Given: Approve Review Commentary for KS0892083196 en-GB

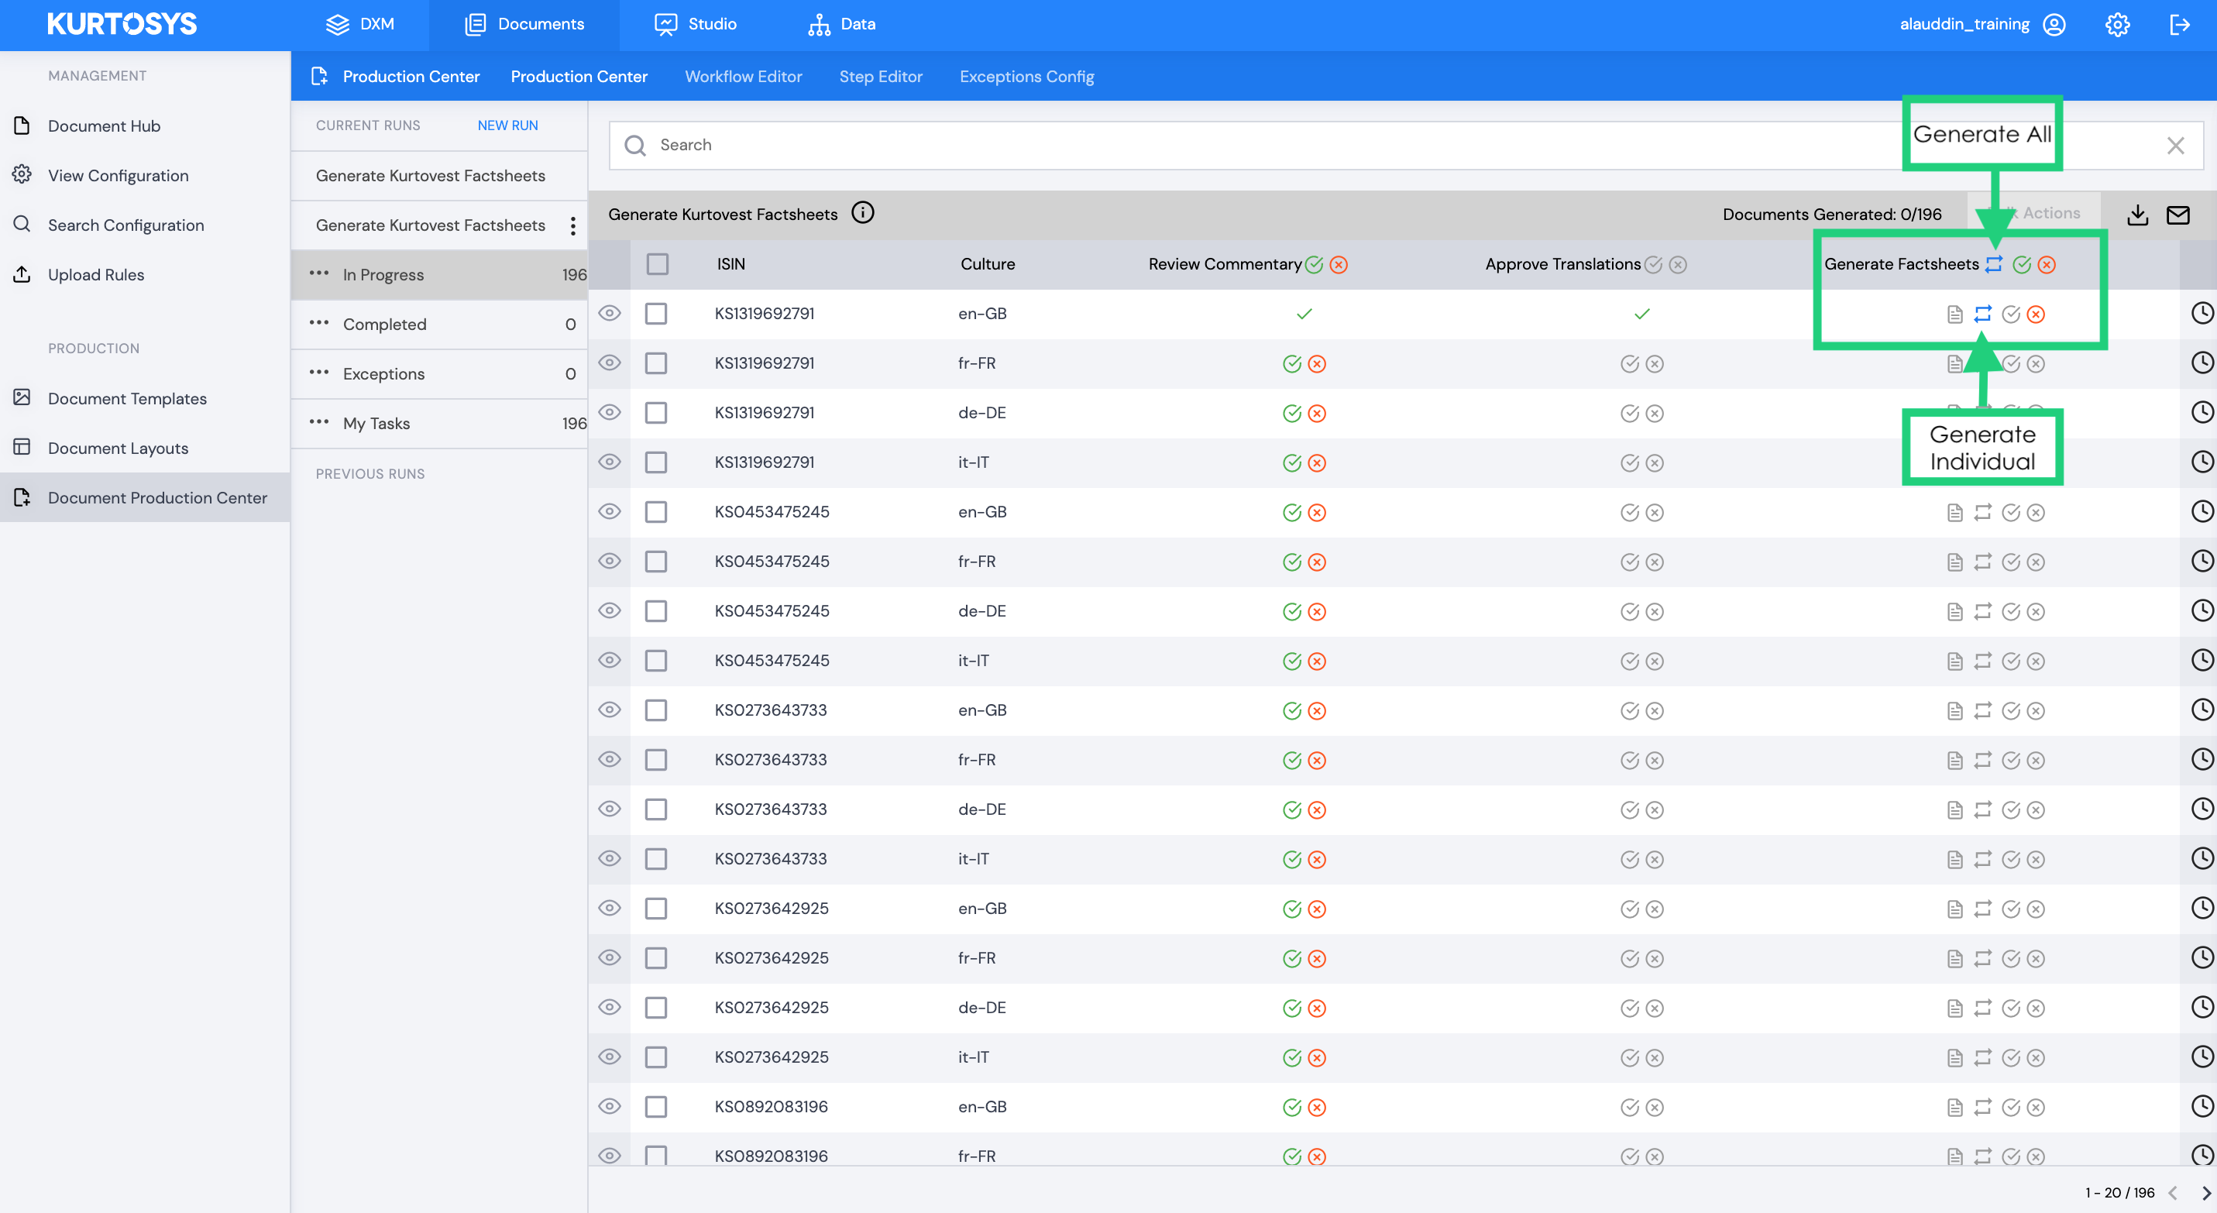Looking at the screenshot, I should click(1292, 1107).
